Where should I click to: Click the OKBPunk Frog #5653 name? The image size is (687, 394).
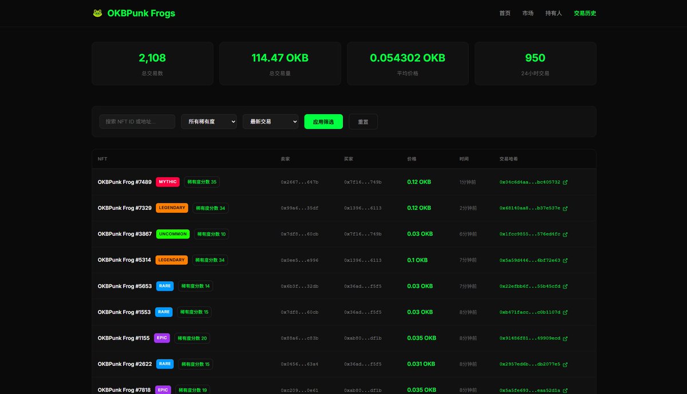tap(125, 286)
